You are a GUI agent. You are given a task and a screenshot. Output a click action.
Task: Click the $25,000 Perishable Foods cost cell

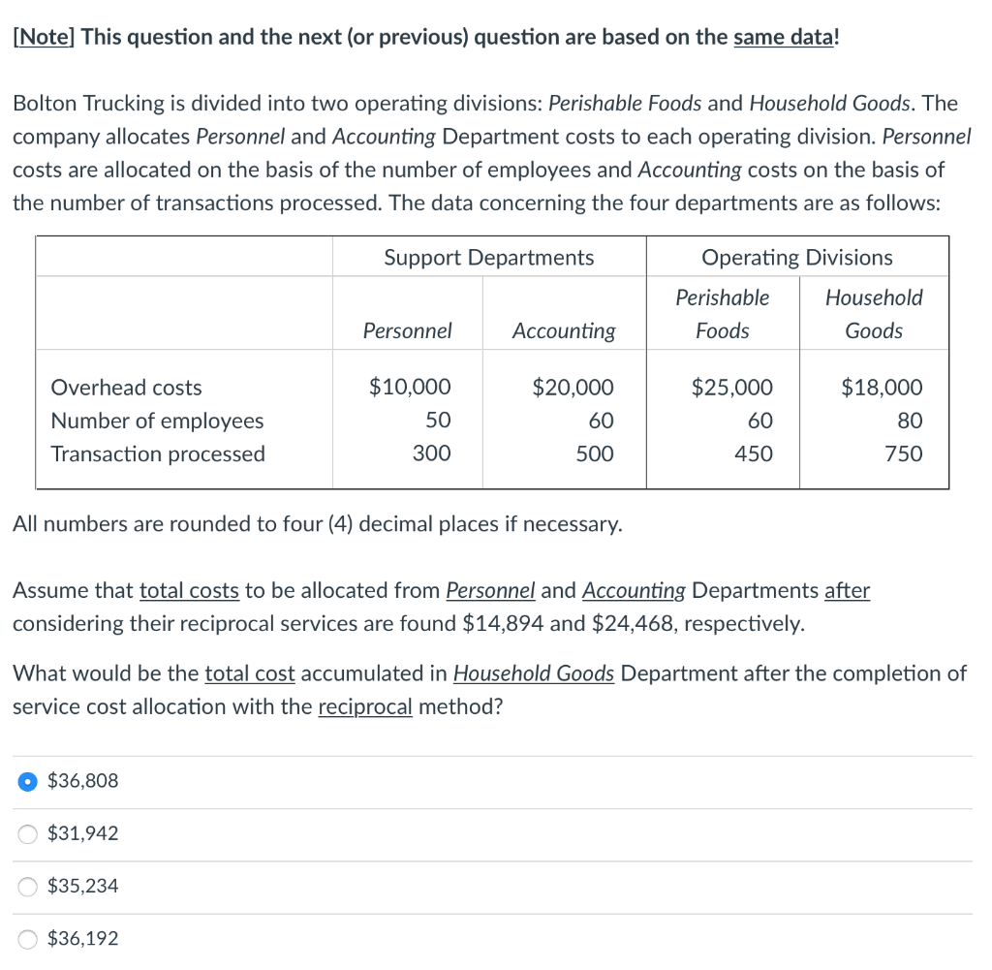[x=732, y=388]
